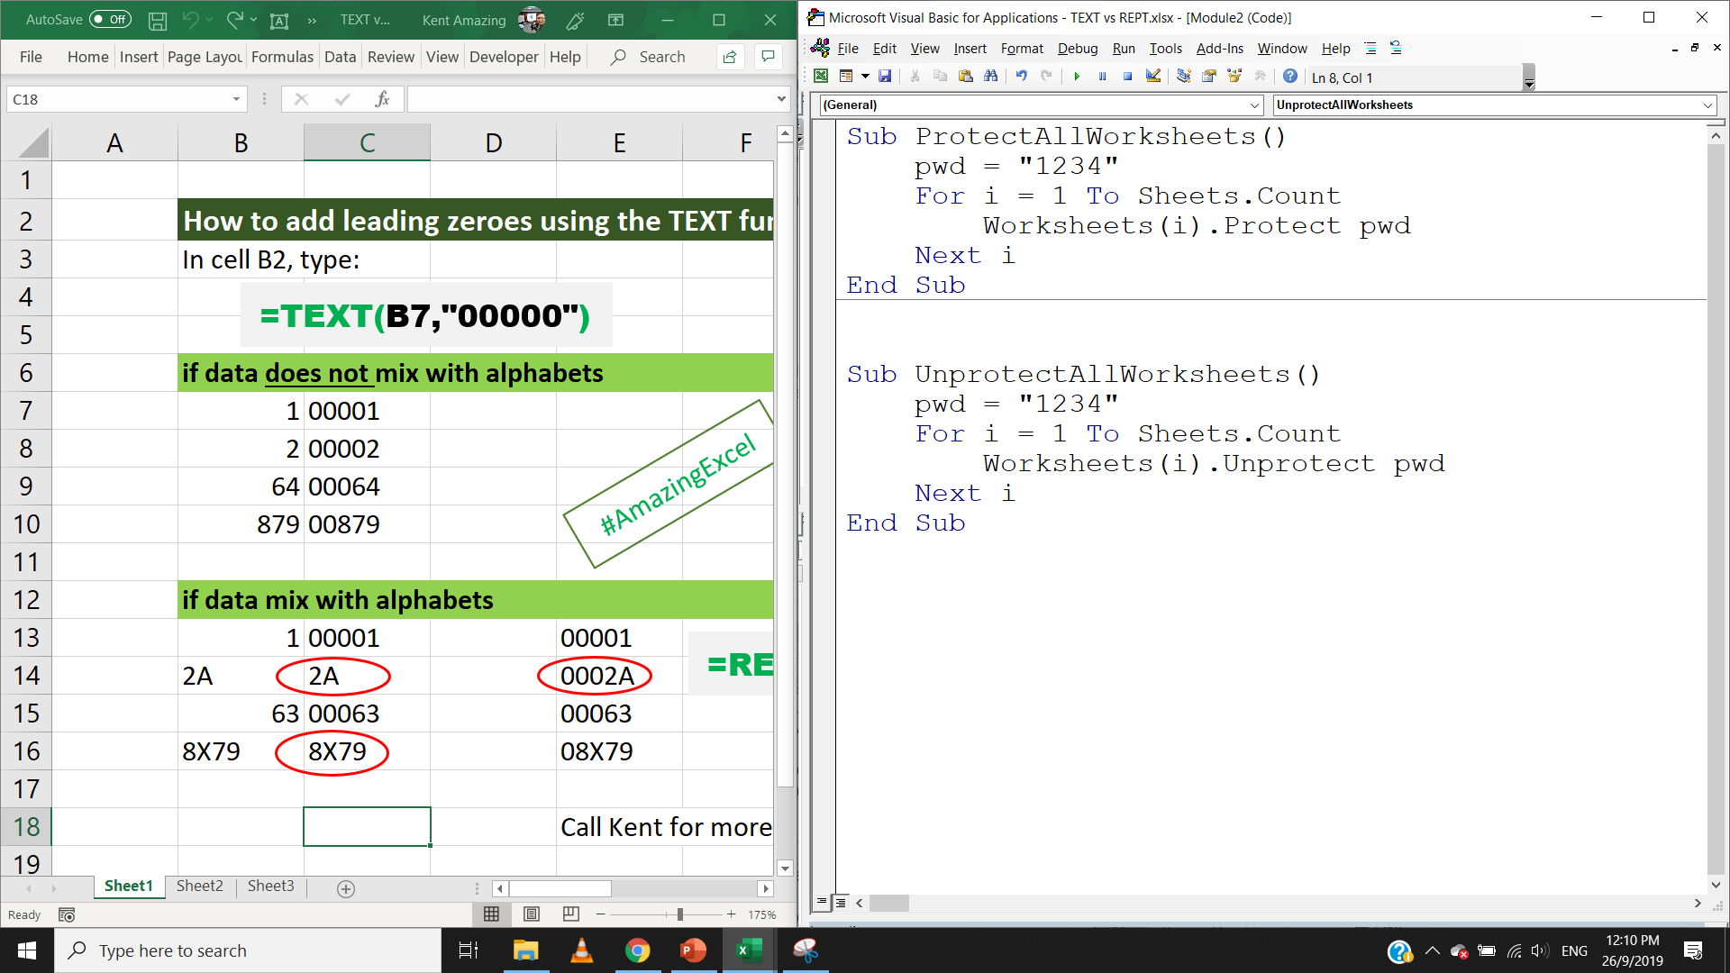Switch to Sheet2 worksheet tab
The height and width of the screenshot is (973, 1730).
[199, 886]
